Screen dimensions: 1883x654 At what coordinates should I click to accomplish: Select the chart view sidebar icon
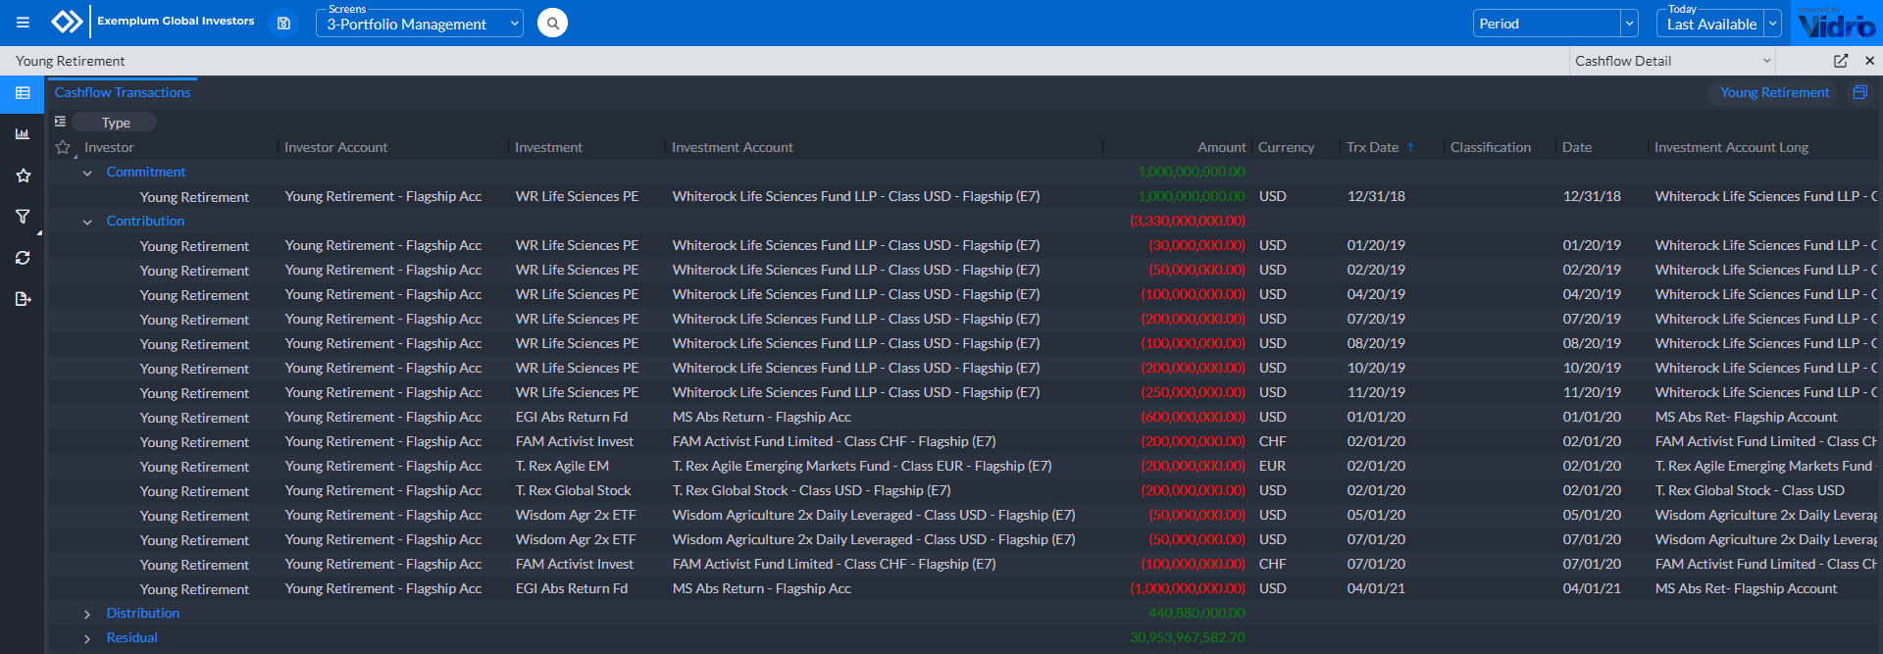(x=23, y=134)
